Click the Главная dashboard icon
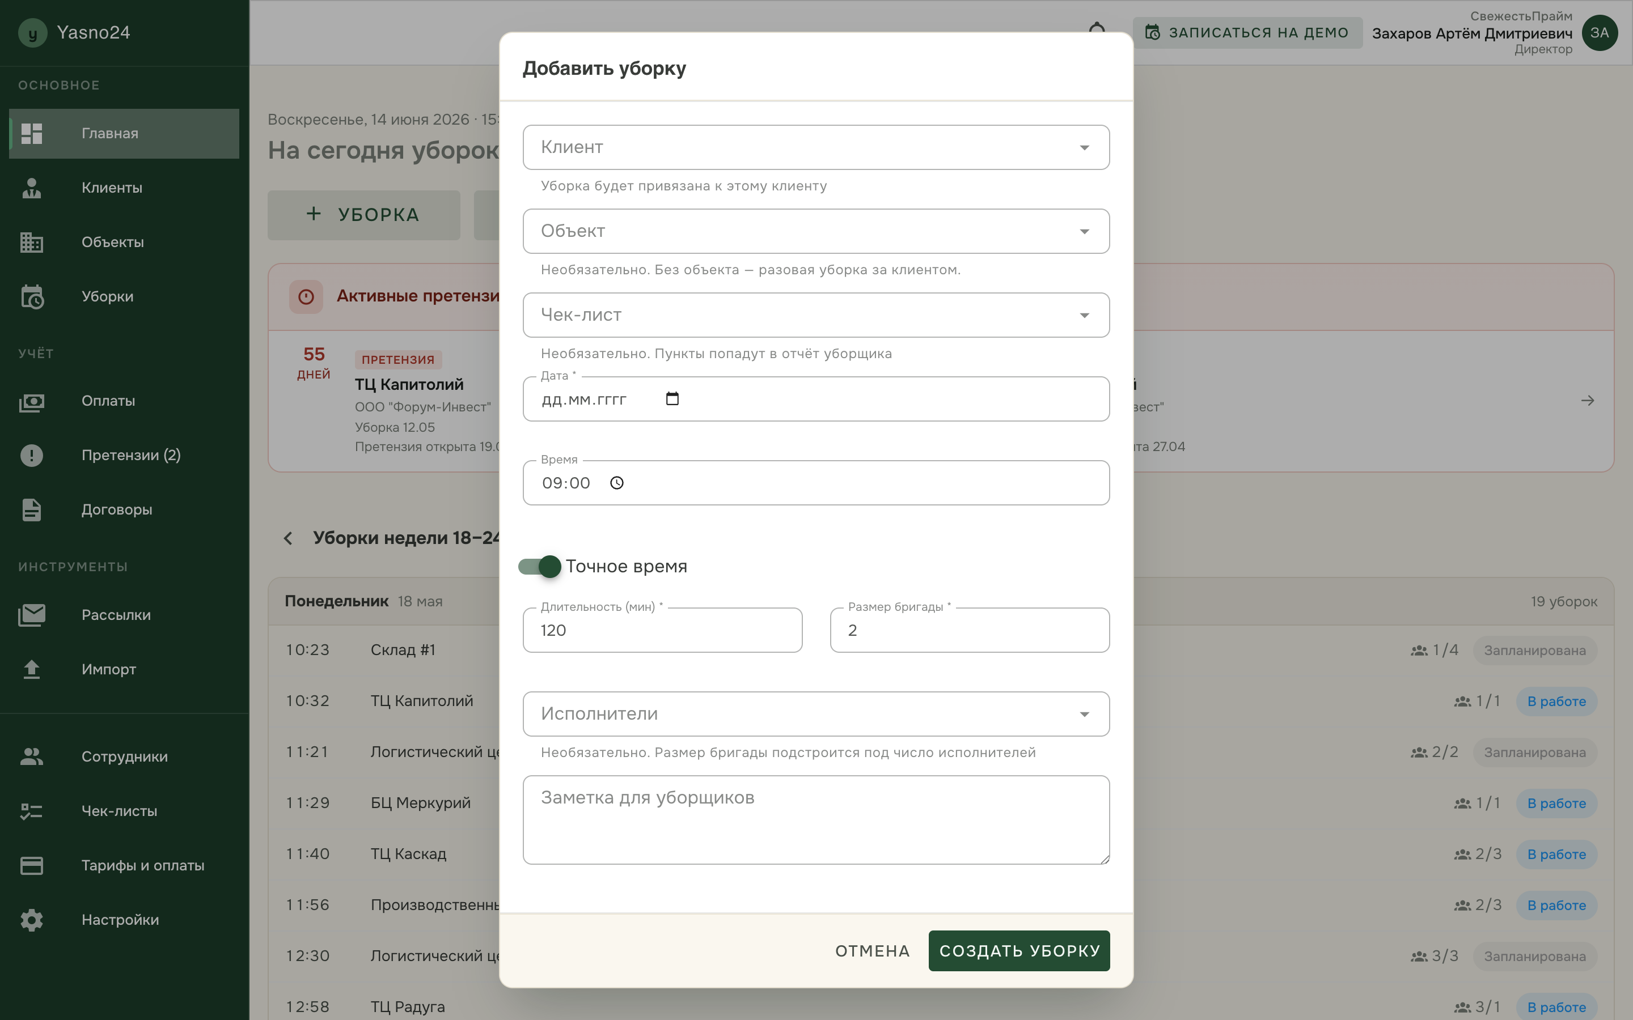The width and height of the screenshot is (1633, 1020). pos(32,134)
